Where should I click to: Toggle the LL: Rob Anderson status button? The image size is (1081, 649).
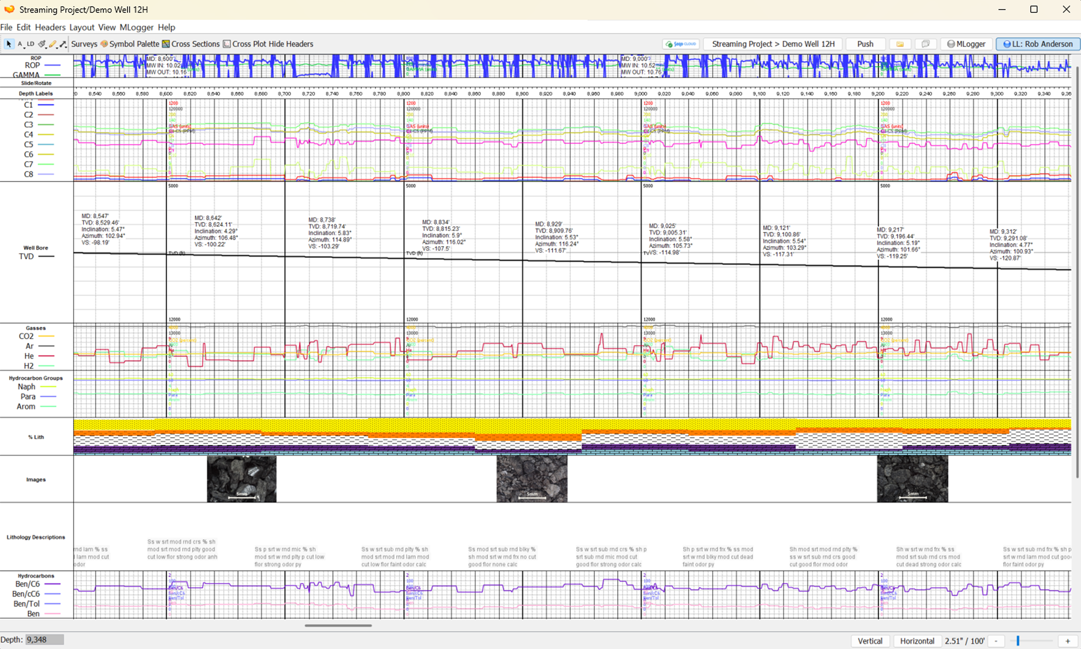coord(1037,44)
